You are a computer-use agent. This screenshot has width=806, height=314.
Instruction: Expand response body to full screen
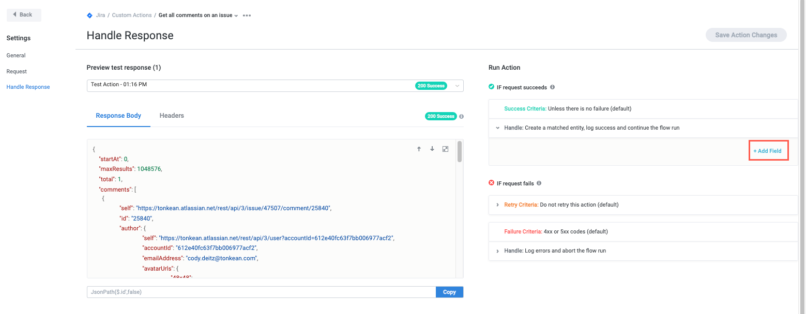coord(445,149)
